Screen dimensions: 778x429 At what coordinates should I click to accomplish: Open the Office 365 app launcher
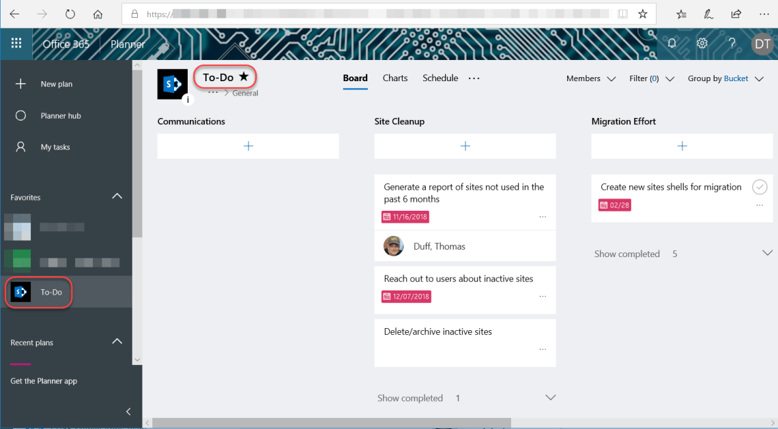[x=16, y=44]
